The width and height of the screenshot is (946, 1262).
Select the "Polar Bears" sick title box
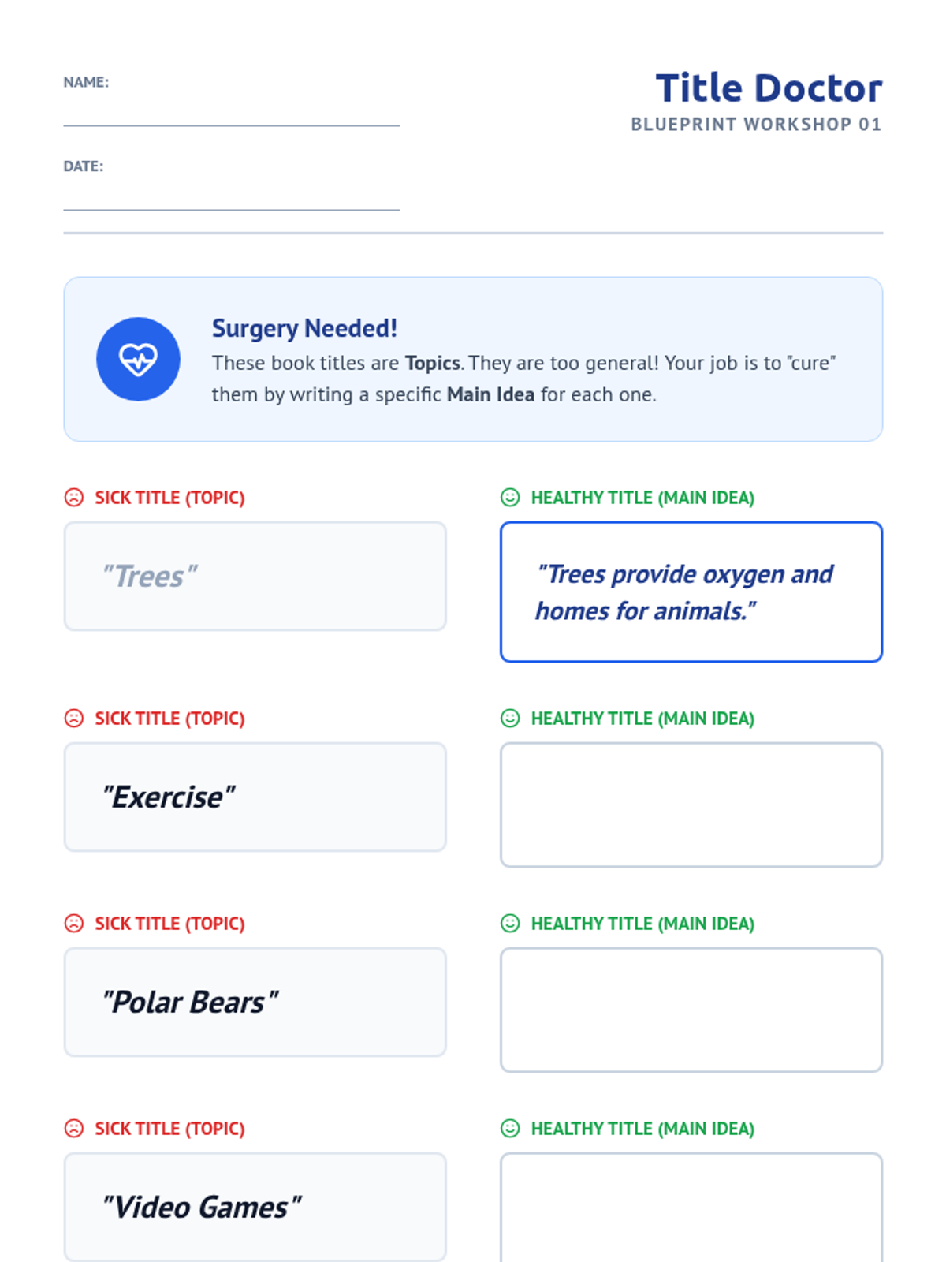pos(255,1002)
